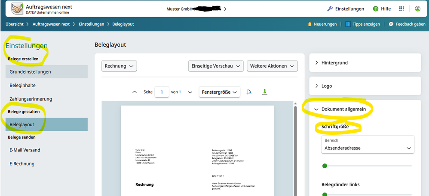Select E-Rechnung in the sidebar
Viewport: 429px width, 196px height.
coord(46,163)
